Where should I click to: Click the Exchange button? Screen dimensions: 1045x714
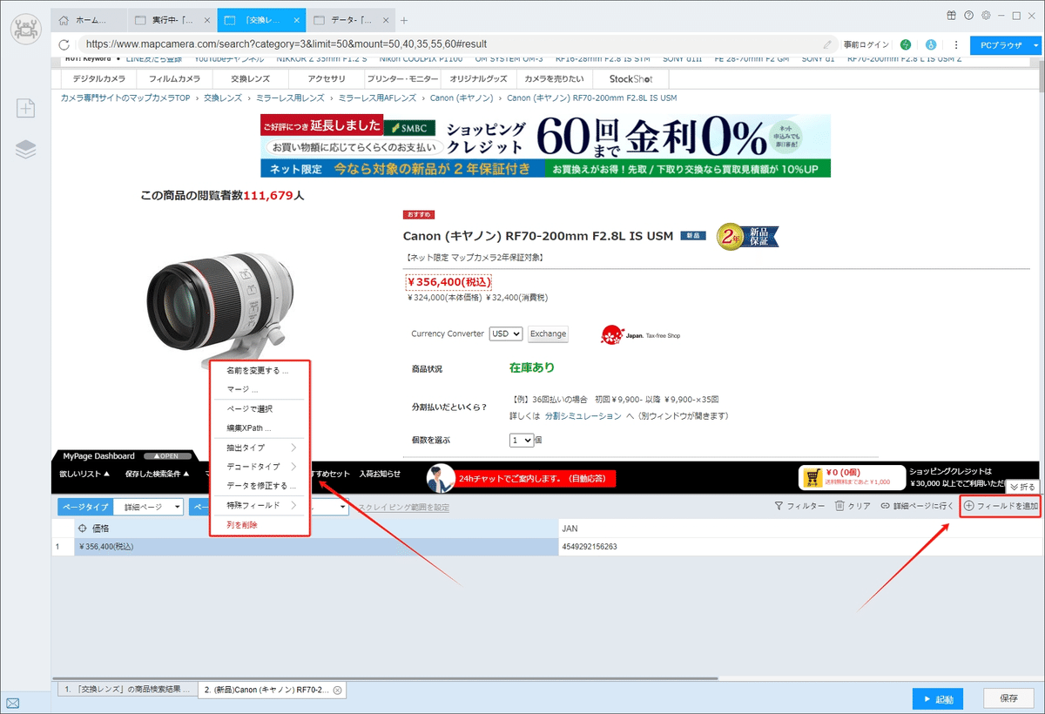point(548,333)
